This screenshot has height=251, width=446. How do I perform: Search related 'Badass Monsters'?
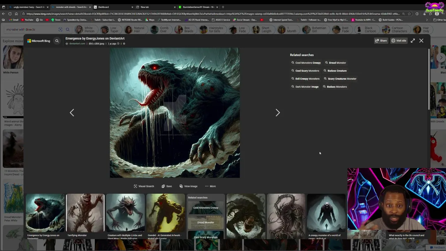[x=334, y=87]
